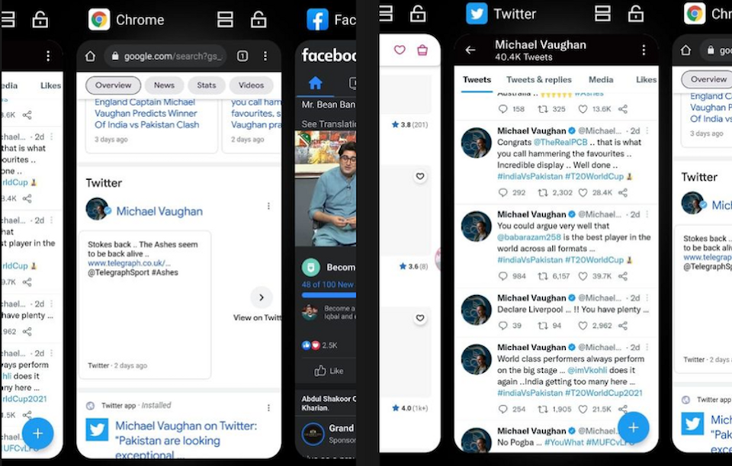The image size is (732, 466).
Task: Open Chrome tab switcher showing 1 tab
Action: click(242, 56)
